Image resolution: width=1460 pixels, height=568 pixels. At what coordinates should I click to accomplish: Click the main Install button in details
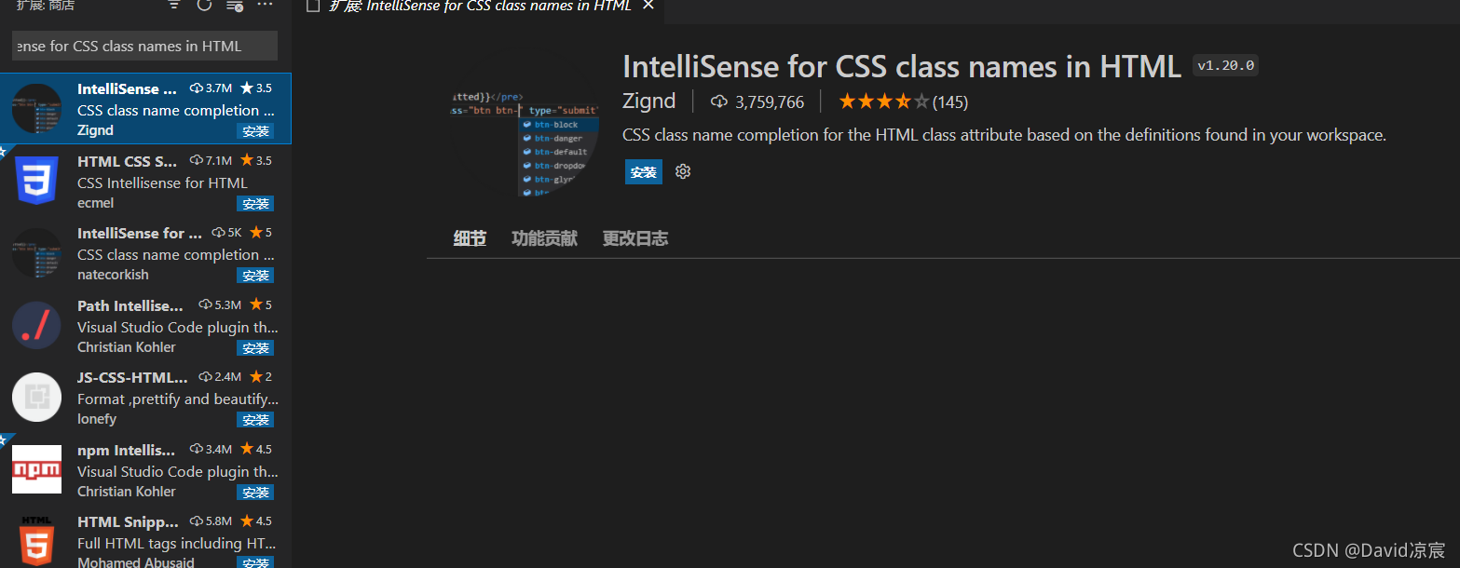pyautogui.click(x=644, y=172)
